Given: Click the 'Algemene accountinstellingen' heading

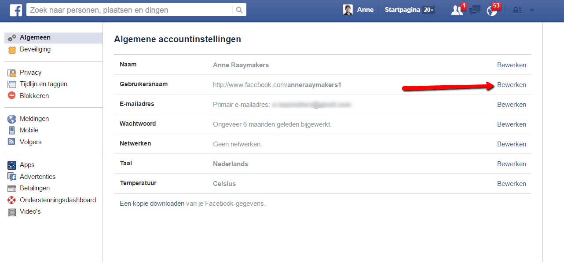Looking at the screenshot, I should pyautogui.click(x=177, y=39).
